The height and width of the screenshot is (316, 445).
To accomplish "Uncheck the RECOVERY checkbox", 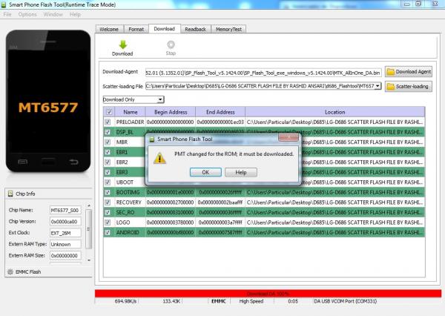I will 108,203.
